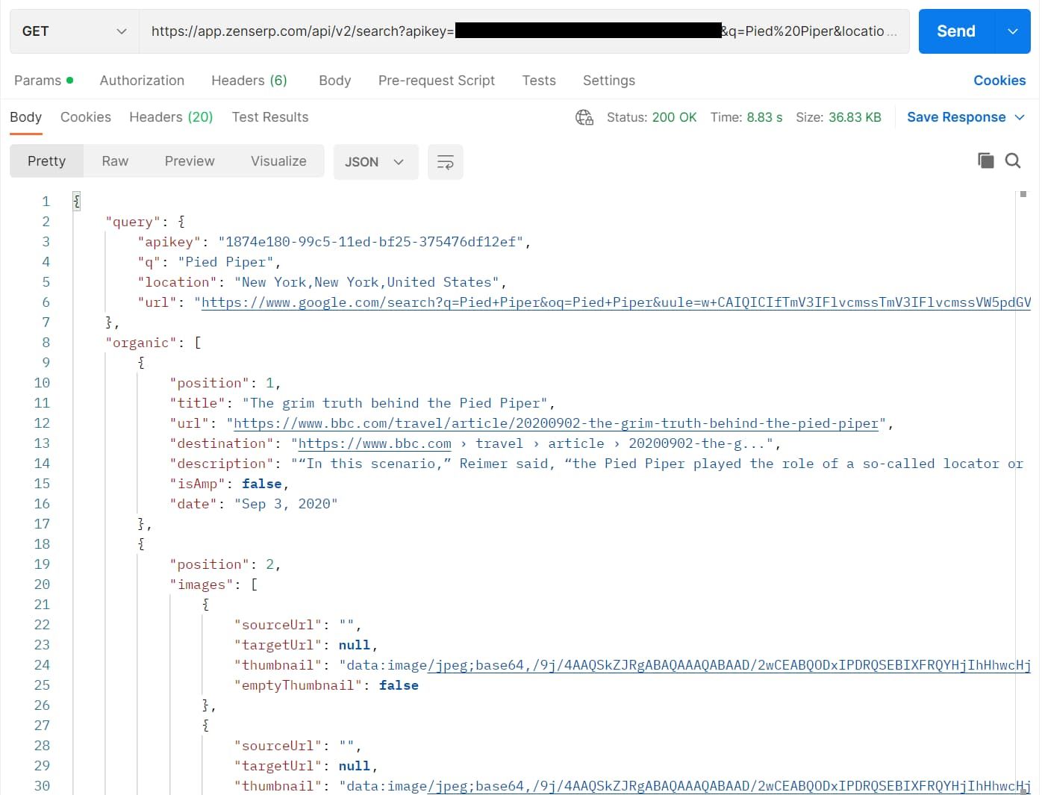Open the Send button dropdown arrow
The width and height of the screenshot is (1042, 795).
(x=1013, y=31)
